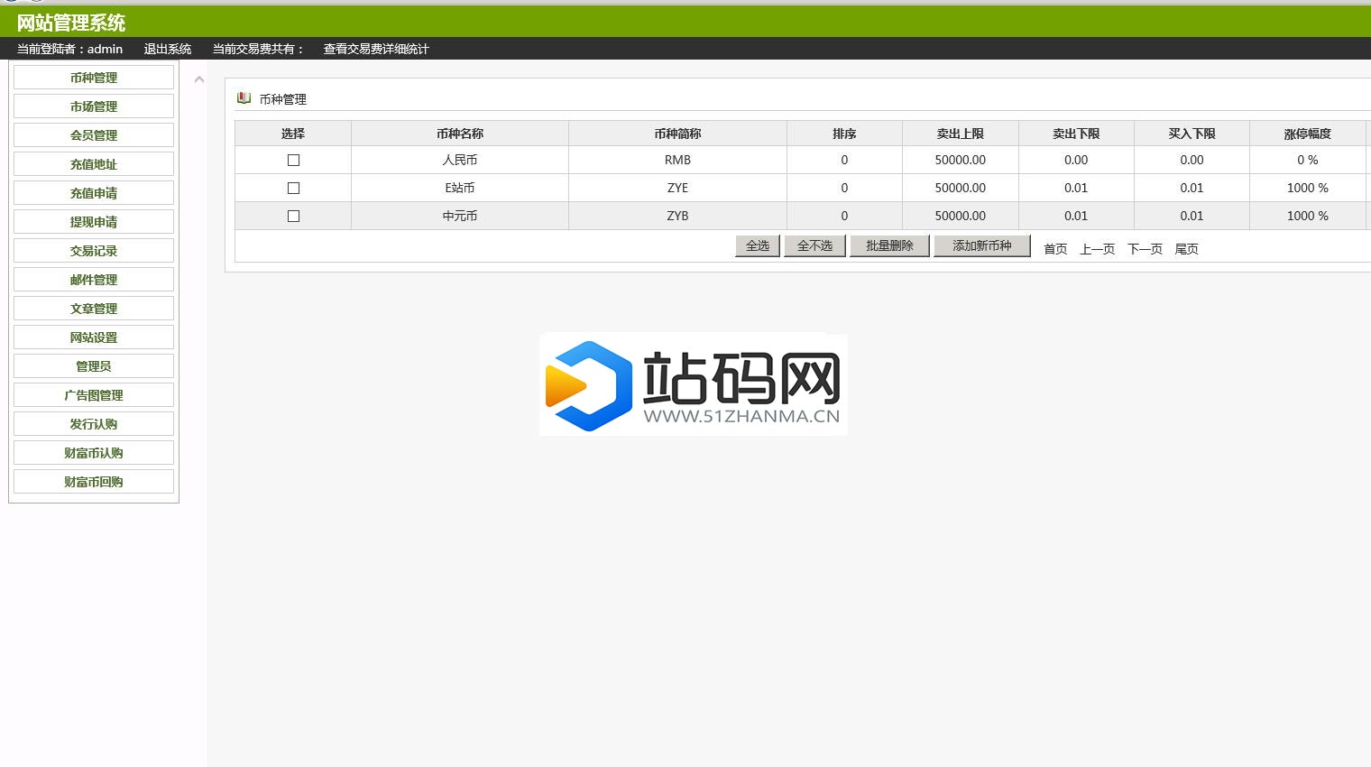Click the 0 % 涨停幅度 cell
Image resolution: width=1371 pixels, height=767 pixels.
click(1308, 160)
